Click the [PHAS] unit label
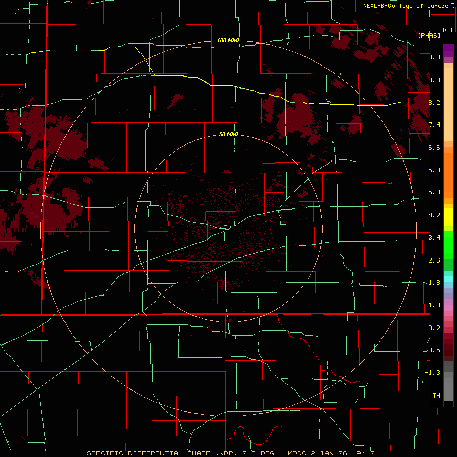 pyautogui.click(x=429, y=35)
